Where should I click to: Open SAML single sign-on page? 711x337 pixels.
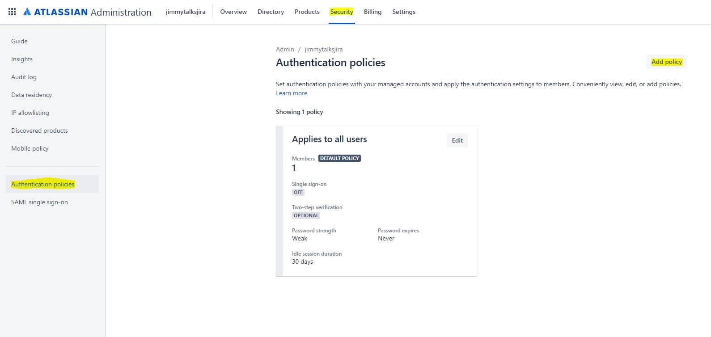[x=52, y=202]
